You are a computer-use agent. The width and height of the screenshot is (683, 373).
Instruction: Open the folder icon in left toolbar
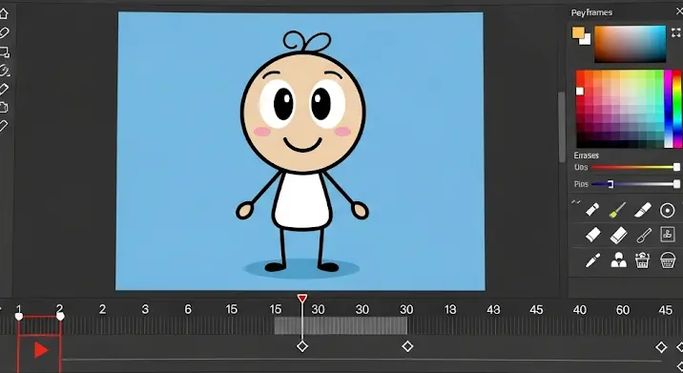click(4, 107)
